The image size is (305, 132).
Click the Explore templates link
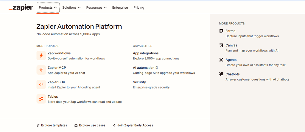(54, 125)
